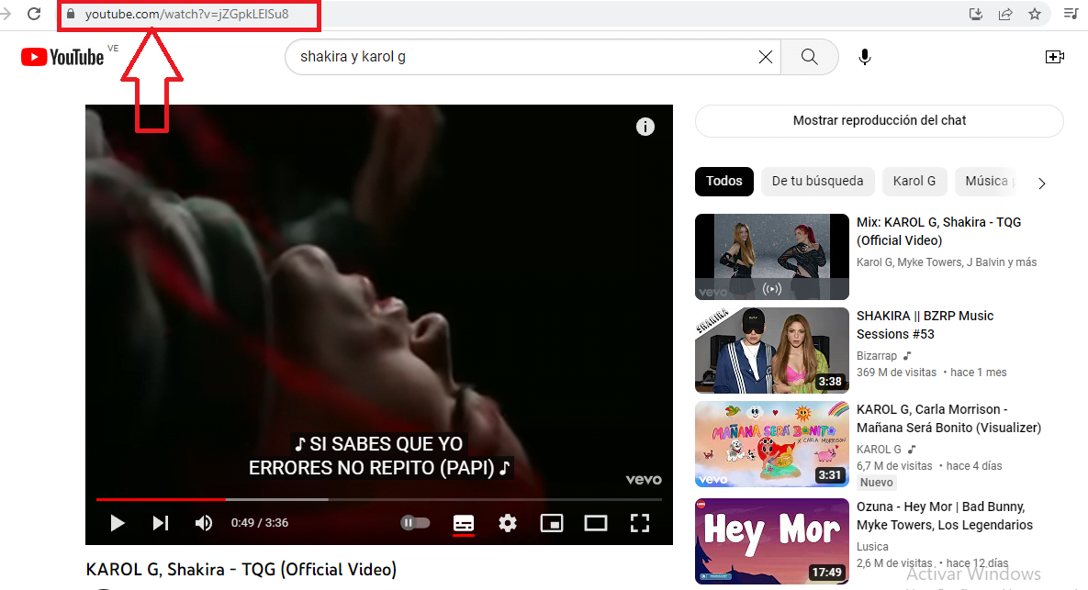Select the Karol G filter chip
This screenshot has width=1088, height=590.
click(x=914, y=182)
